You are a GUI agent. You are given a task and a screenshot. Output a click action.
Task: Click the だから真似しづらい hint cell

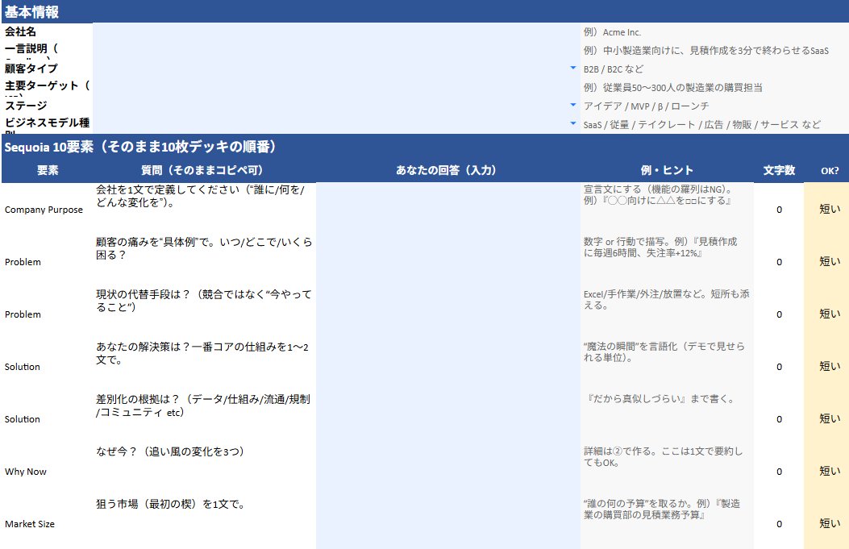(x=667, y=419)
